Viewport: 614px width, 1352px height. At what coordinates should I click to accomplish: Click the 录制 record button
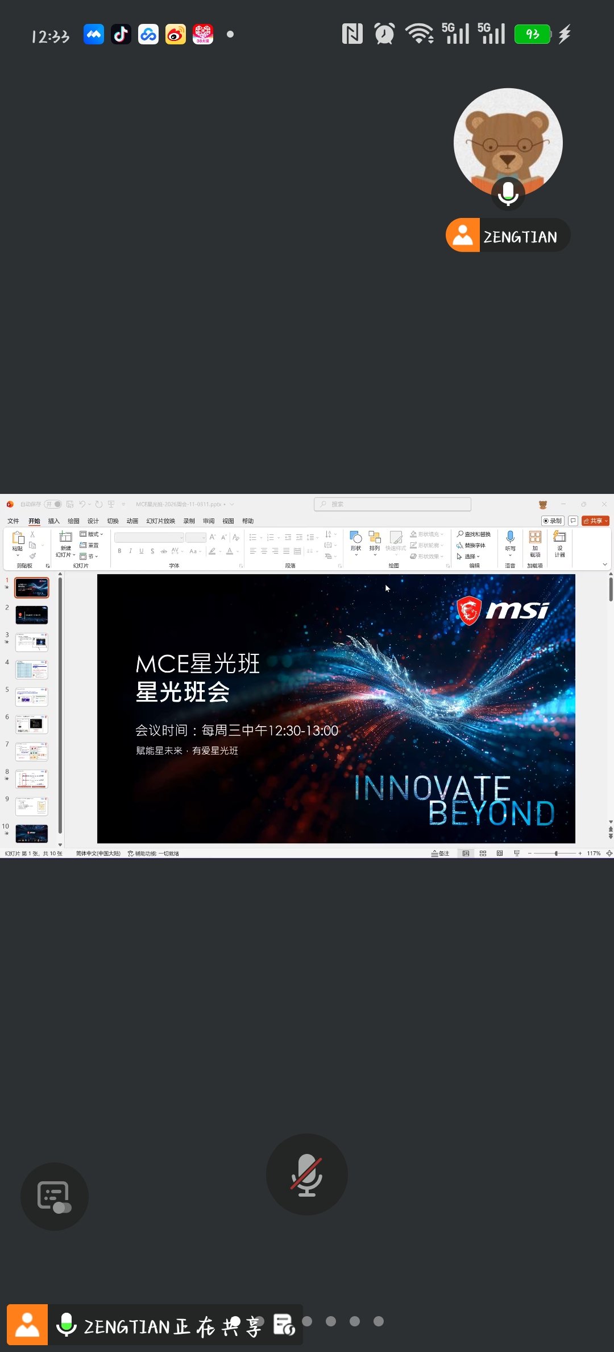[552, 521]
